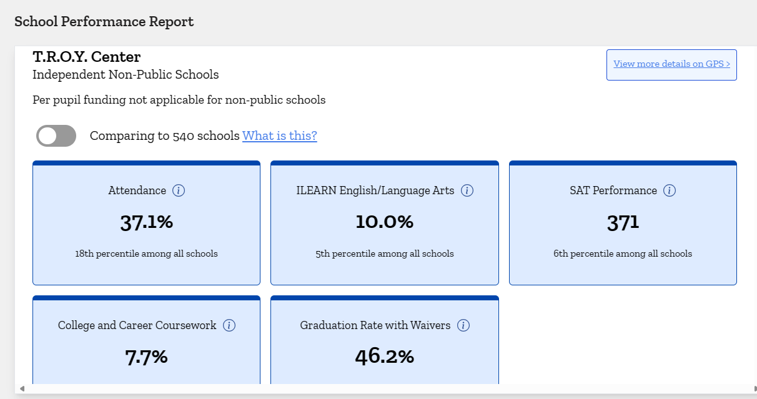Click the Independent Non-Public Schools subtitle
This screenshot has height=399, width=757.
pyautogui.click(x=126, y=75)
